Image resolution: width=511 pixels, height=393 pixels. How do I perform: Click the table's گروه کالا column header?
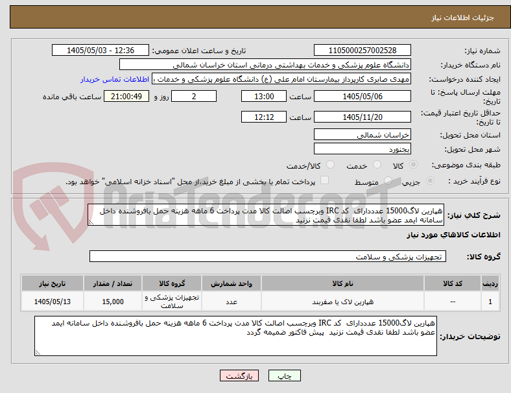click(x=172, y=283)
